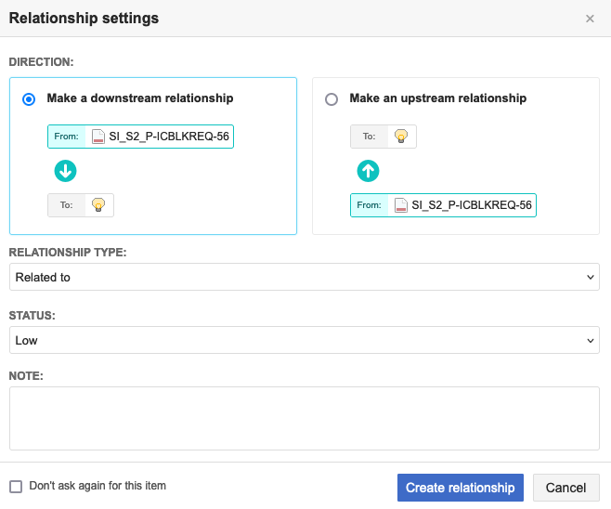Click the lightbulb icon in upstream To field
Viewport: 611px width, 509px height.
[401, 137]
